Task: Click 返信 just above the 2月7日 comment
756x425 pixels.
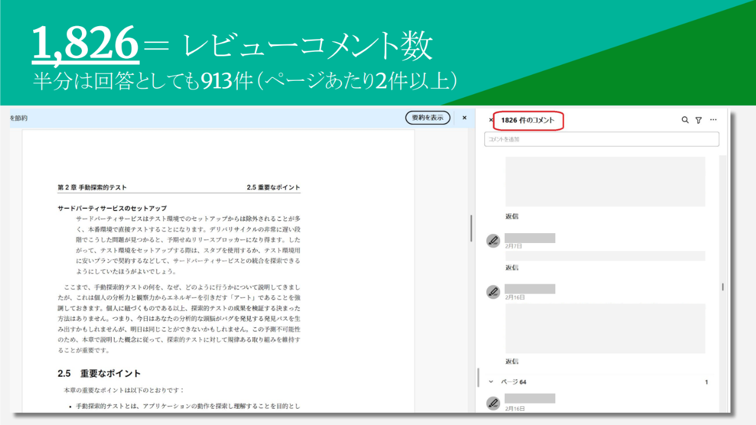Action: click(x=512, y=216)
